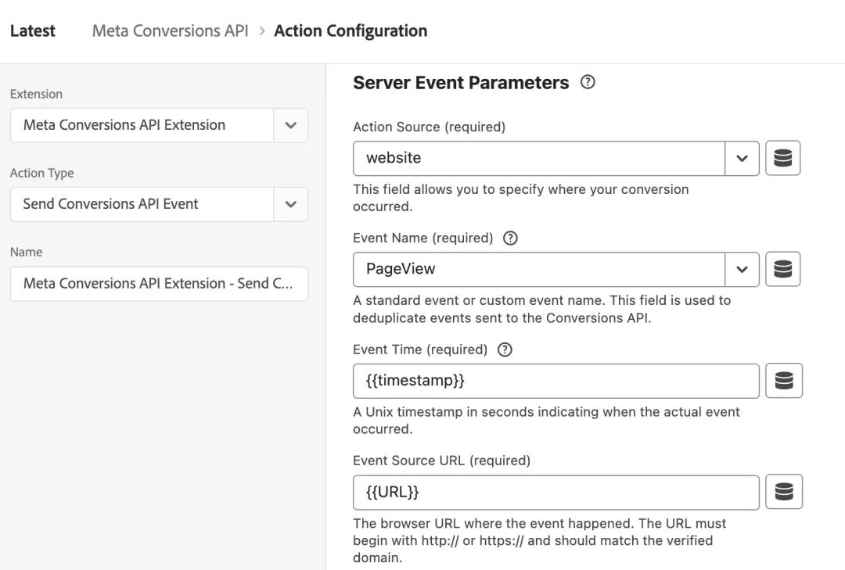The height and width of the screenshot is (570, 845).
Task: Open the Action Type dropdown
Action: pos(290,203)
